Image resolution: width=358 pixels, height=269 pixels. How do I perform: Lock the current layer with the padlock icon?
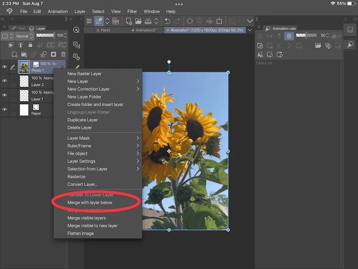[x=30, y=44]
